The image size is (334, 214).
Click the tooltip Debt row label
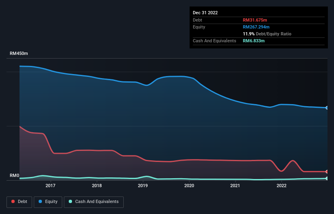click(197, 20)
